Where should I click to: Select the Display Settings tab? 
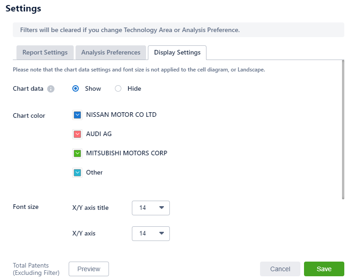pyautogui.click(x=177, y=53)
